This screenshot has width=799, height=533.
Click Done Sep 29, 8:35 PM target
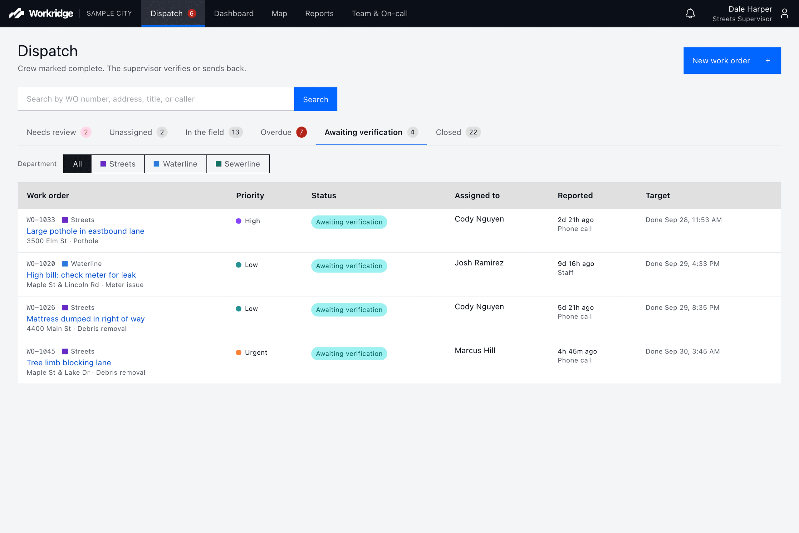683,308
